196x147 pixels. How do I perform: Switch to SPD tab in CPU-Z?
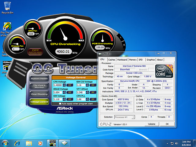click(141, 60)
